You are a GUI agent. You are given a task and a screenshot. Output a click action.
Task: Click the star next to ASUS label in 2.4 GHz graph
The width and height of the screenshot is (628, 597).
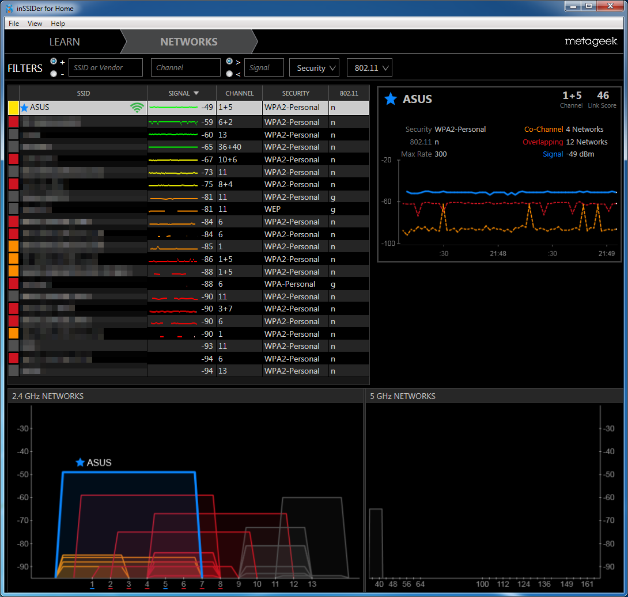(x=80, y=462)
